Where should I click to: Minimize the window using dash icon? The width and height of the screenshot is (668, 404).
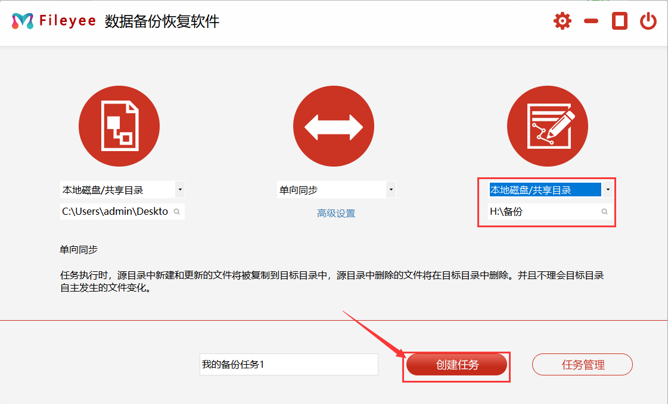pyautogui.click(x=591, y=22)
